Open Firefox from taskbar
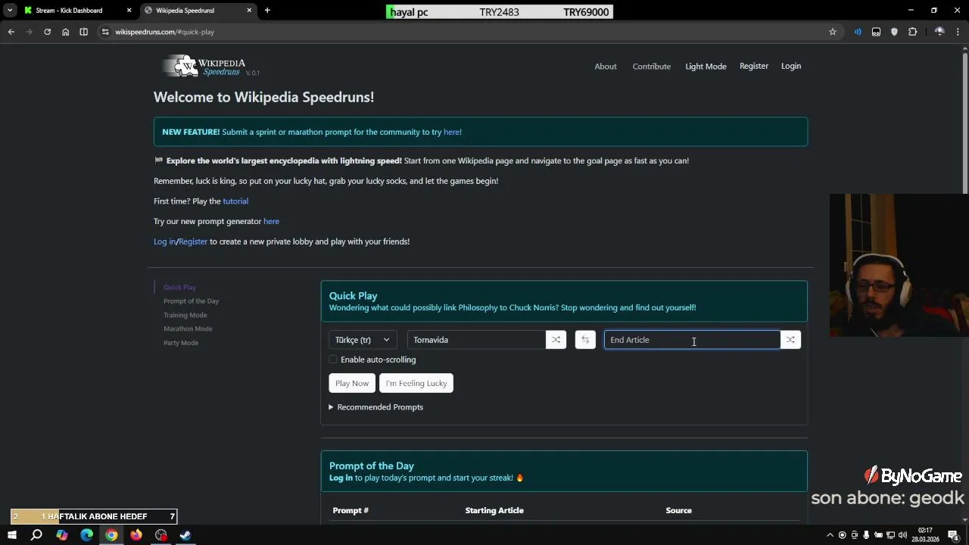 (136, 535)
